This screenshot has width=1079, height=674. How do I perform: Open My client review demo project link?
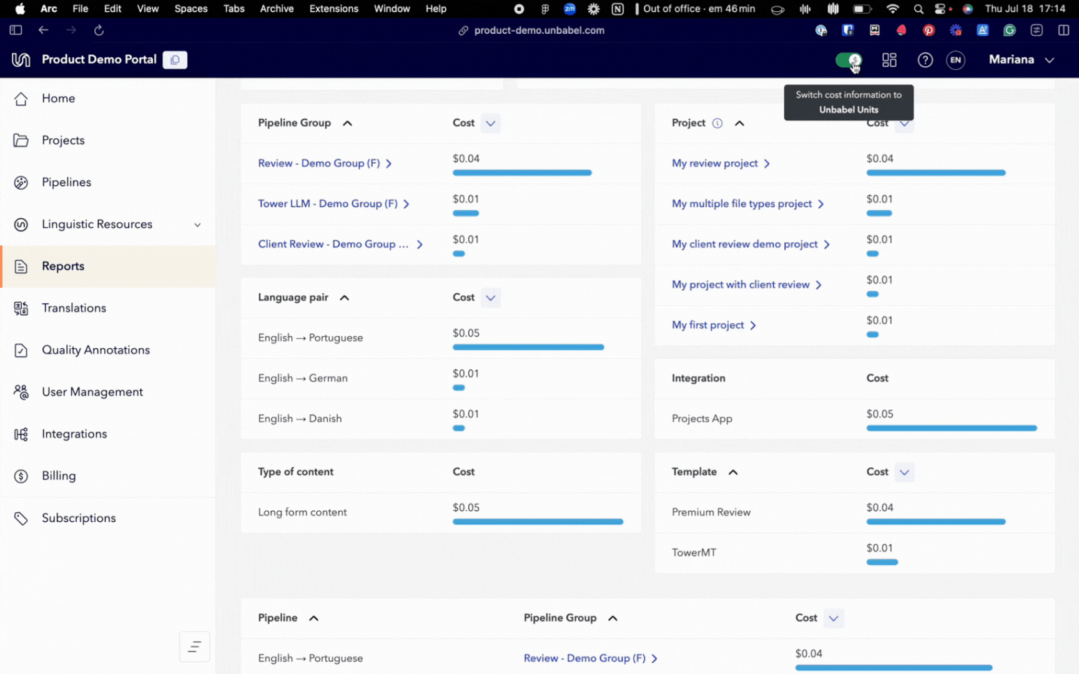tap(751, 245)
